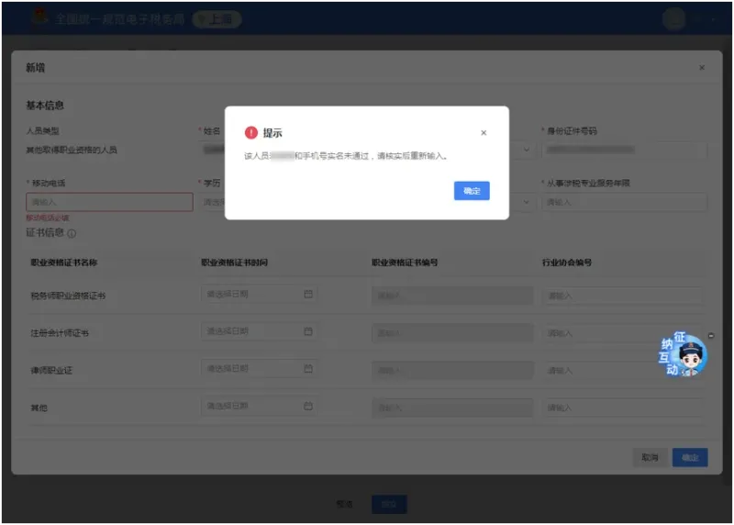This screenshot has width=734, height=525.
Task: Click the 基本信息 section heading
Action: click(x=44, y=106)
